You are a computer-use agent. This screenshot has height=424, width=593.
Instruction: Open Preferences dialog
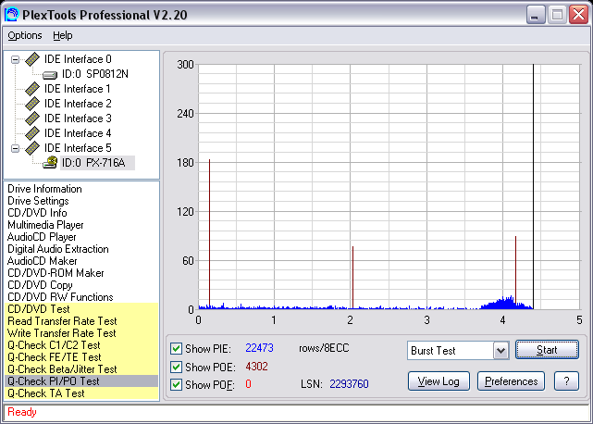[x=511, y=381]
